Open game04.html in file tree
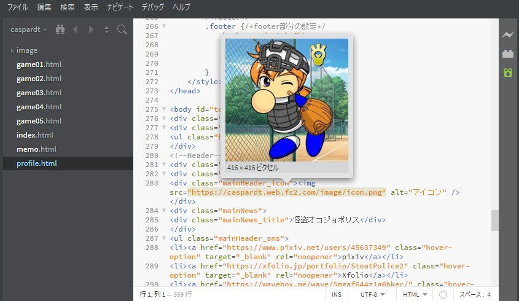Image resolution: width=519 pixels, height=301 pixels. coord(39,107)
